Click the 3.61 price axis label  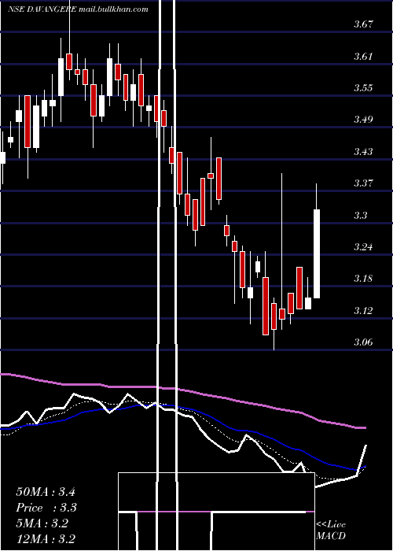tap(363, 56)
